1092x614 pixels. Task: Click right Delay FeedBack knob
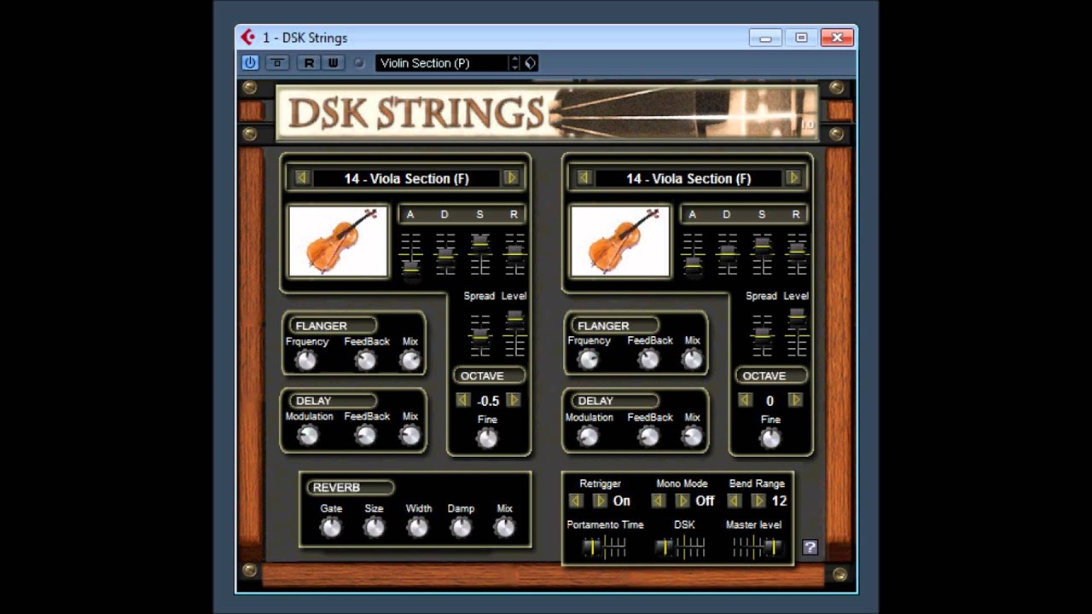(x=648, y=436)
